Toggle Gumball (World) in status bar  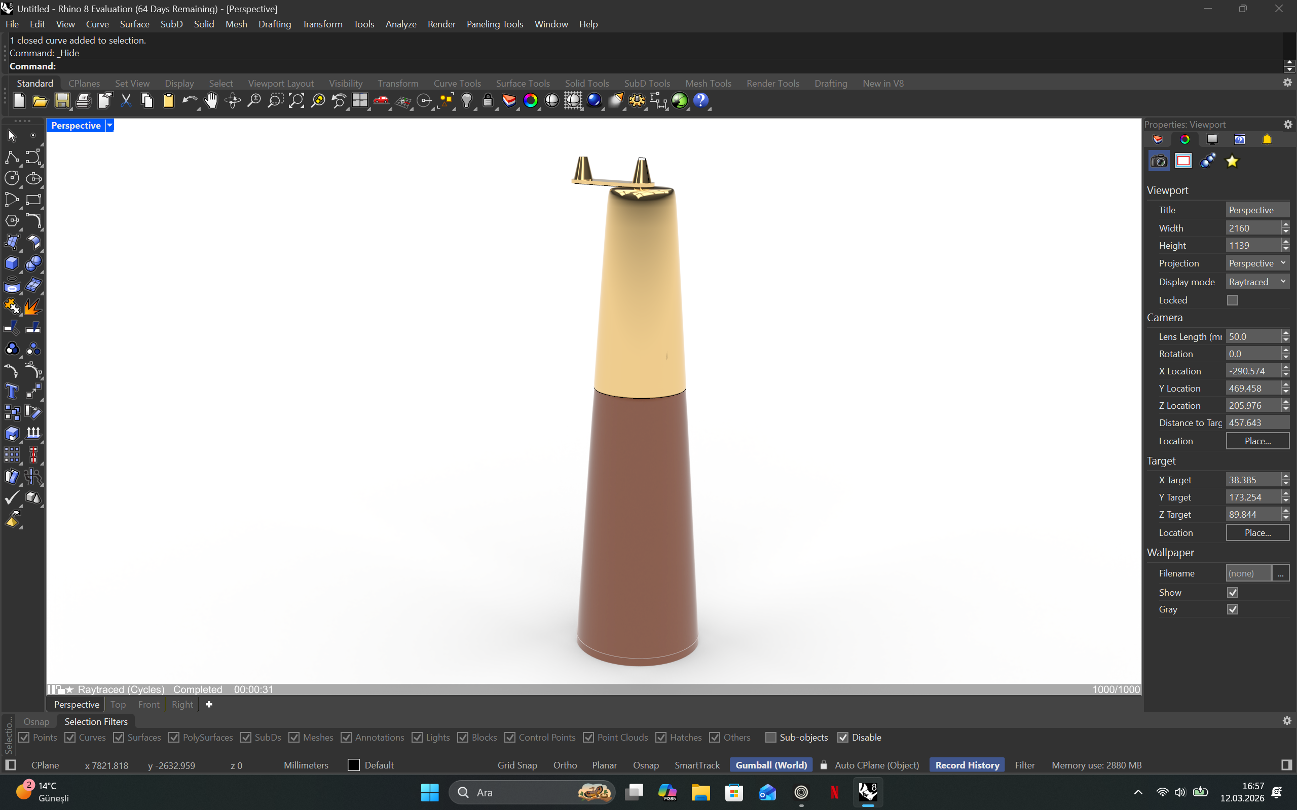(770, 765)
